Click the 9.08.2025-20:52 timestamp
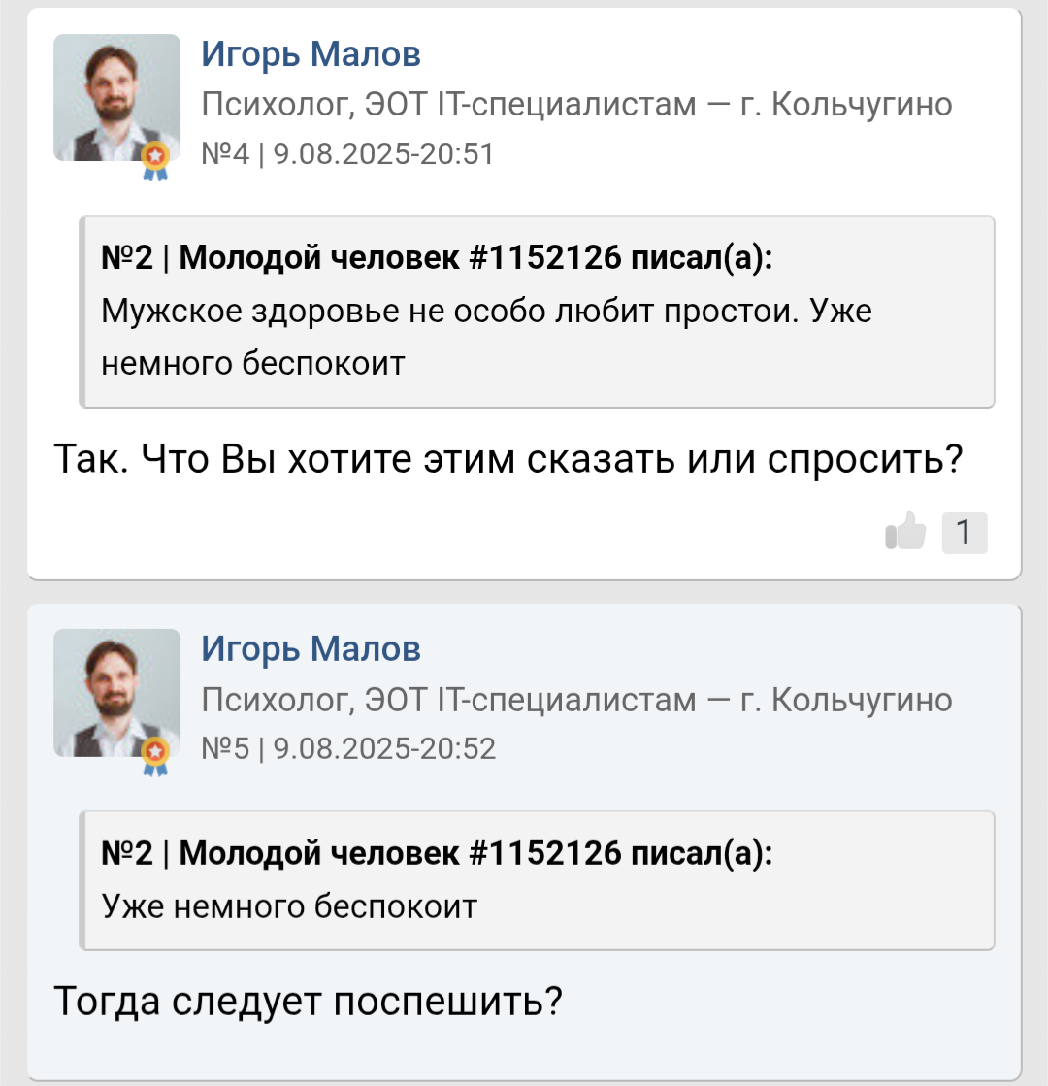Image resolution: width=1048 pixels, height=1086 pixels. pyautogui.click(x=385, y=748)
